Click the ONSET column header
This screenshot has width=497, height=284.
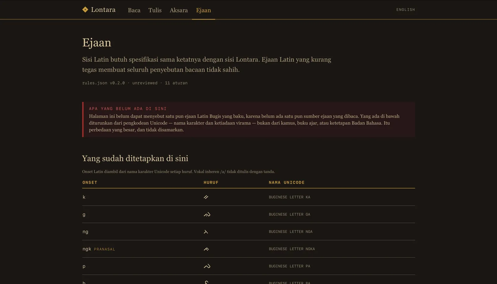coord(90,182)
